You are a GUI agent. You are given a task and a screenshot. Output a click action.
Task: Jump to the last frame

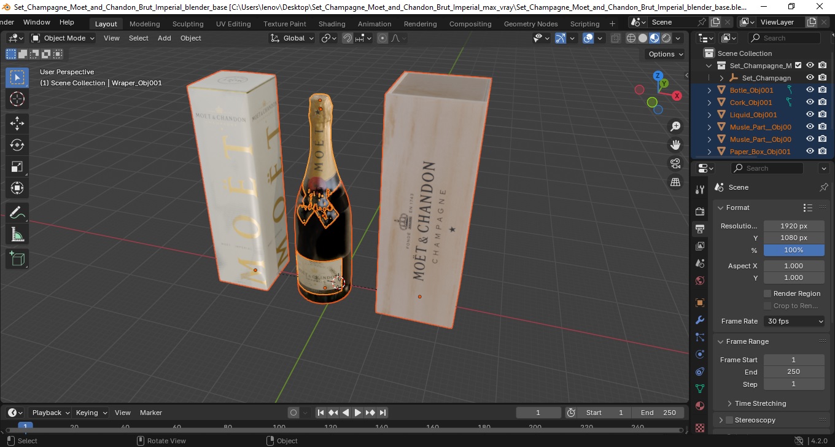[x=383, y=413]
